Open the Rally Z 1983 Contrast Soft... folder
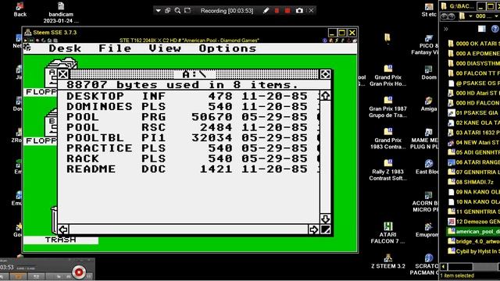This screenshot has width=500, height=281. [x=387, y=170]
